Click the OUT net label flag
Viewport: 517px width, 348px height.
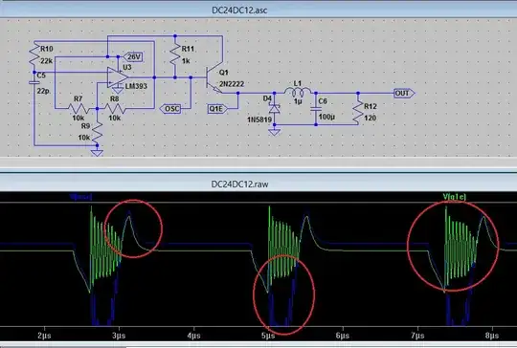coord(404,93)
